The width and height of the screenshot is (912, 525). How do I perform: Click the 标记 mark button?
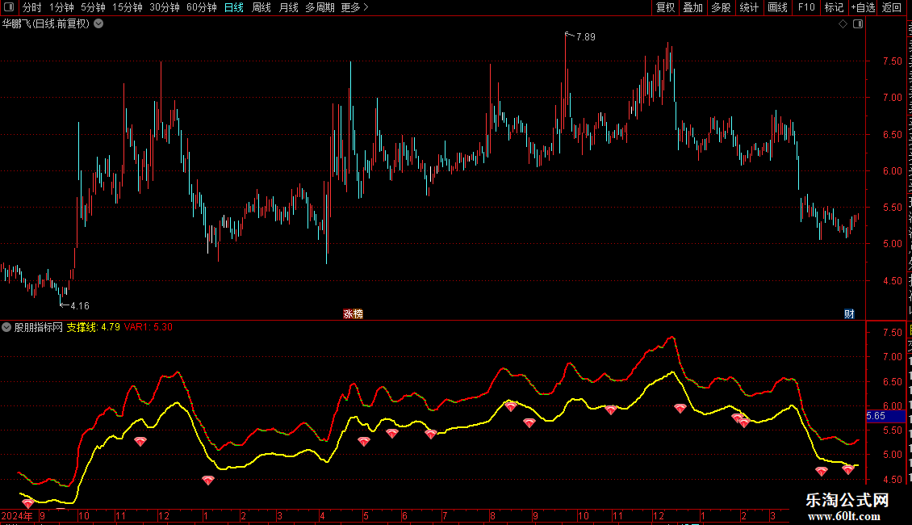834,7
